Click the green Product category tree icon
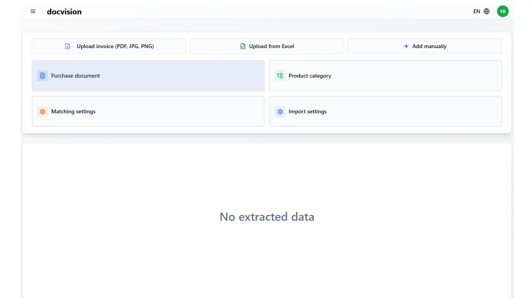The height and width of the screenshot is (298, 530). tap(280, 76)
